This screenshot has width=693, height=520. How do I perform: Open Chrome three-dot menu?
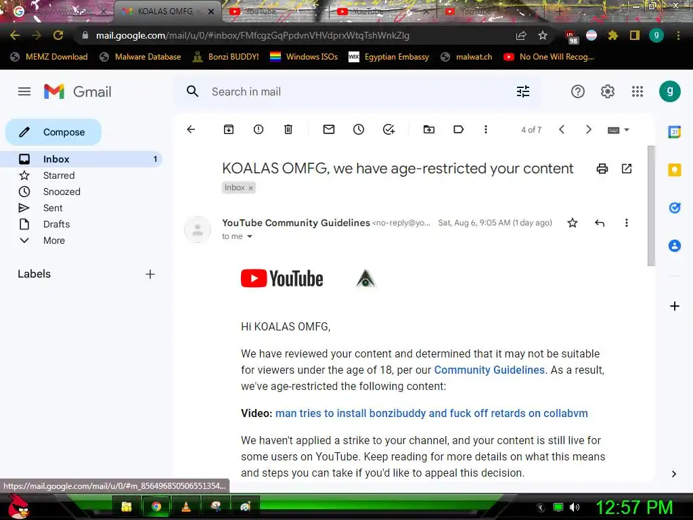678,35
